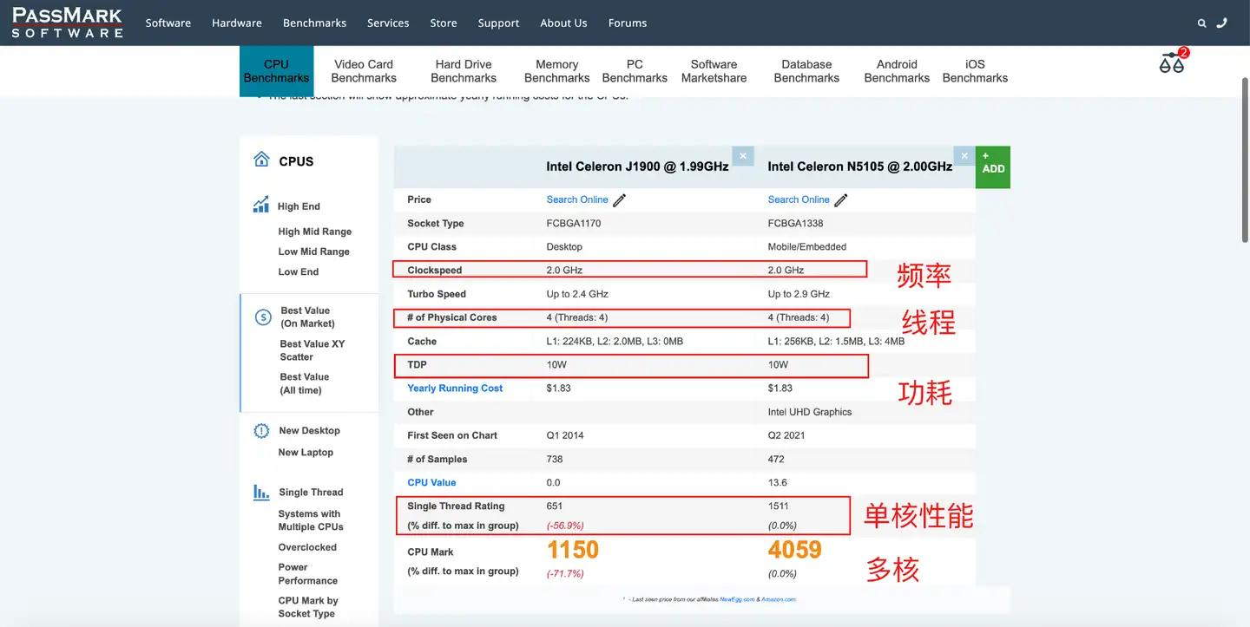The height and width of the screenshot is (627, 1250).
Task: Remove Intel Celeron N5105 from comparison
Action: [x=964, y=155]
